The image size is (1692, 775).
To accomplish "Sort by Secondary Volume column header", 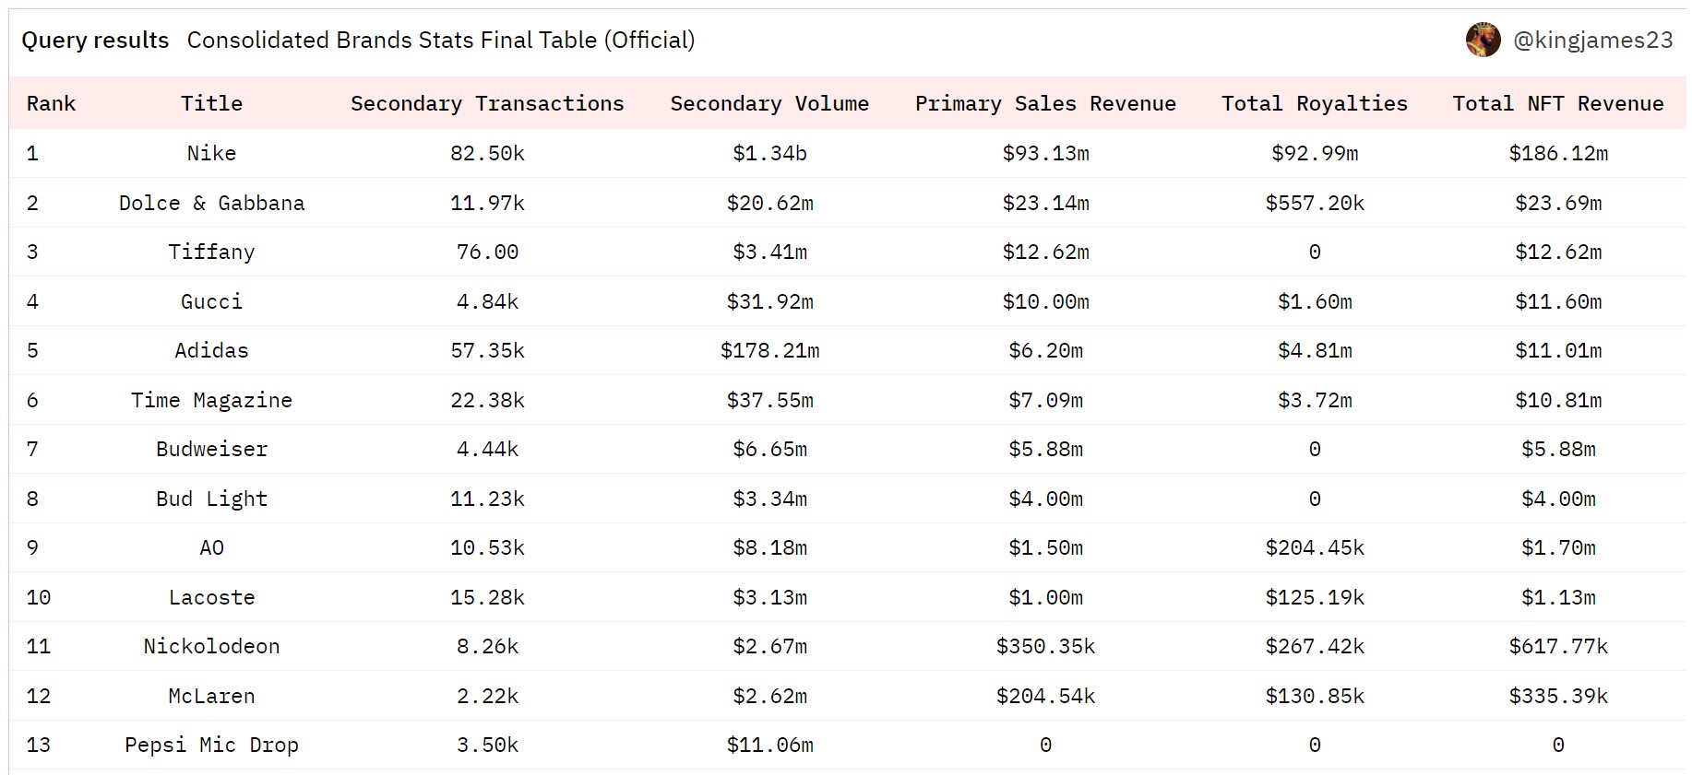I will click(769, 103).
